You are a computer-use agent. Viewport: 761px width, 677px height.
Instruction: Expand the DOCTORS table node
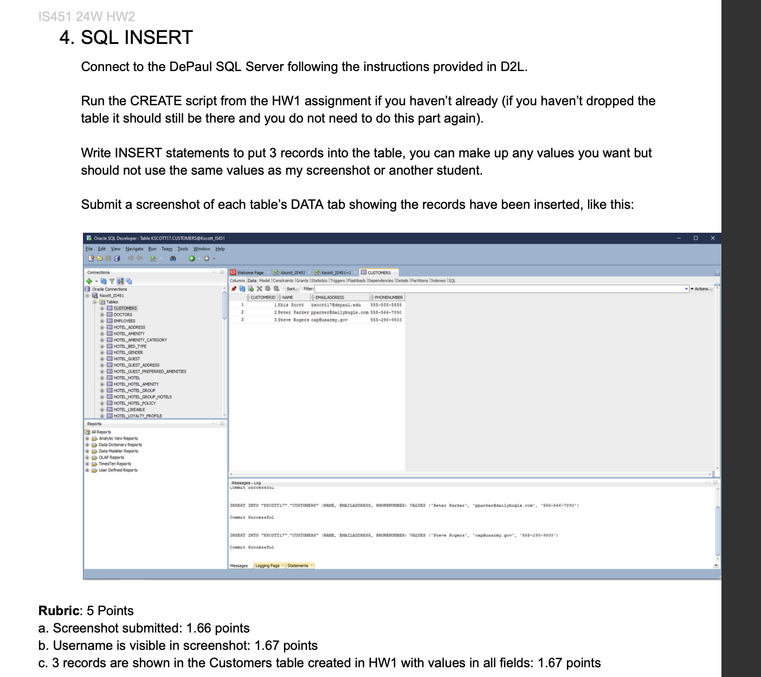coord(102,315)
